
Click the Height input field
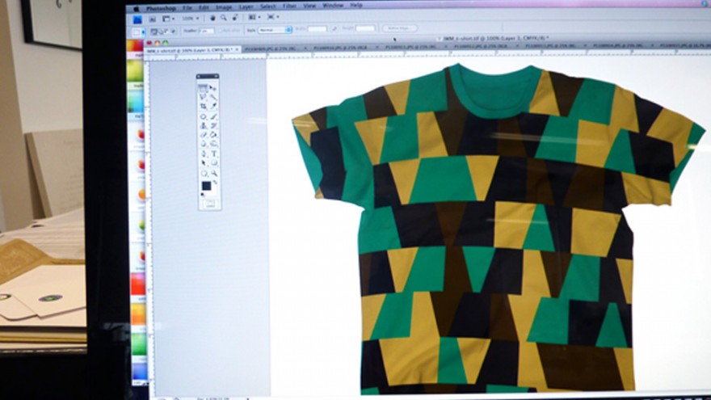click(365, 28)
